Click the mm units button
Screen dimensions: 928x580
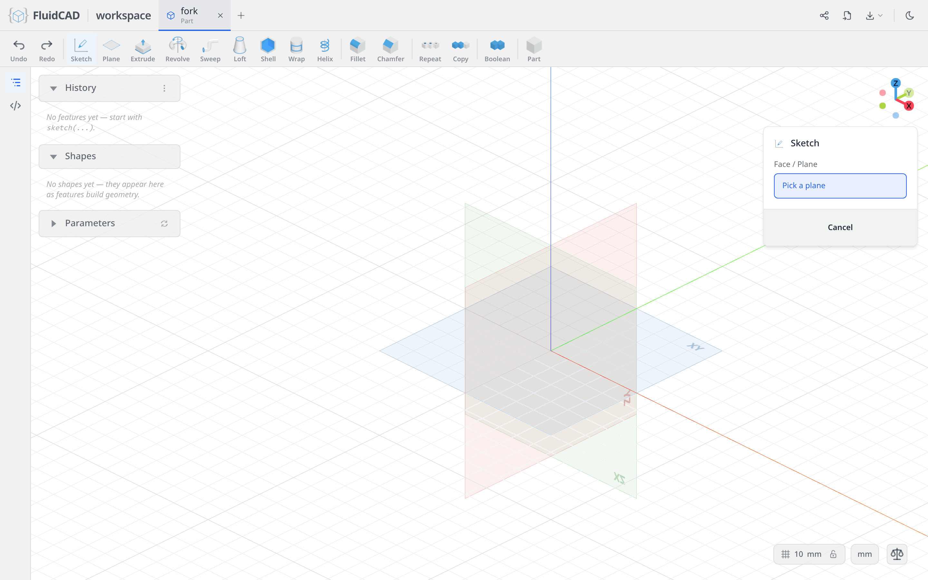(864, 554)
